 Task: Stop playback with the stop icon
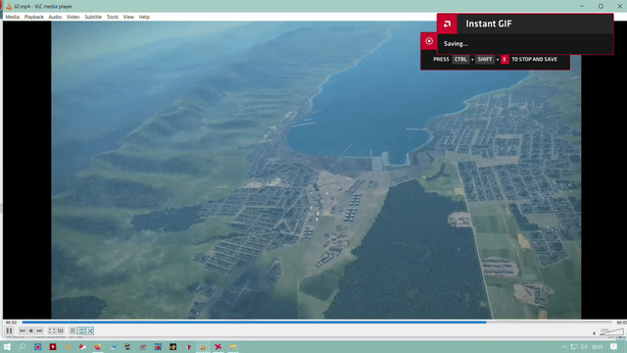coord(30,331)
